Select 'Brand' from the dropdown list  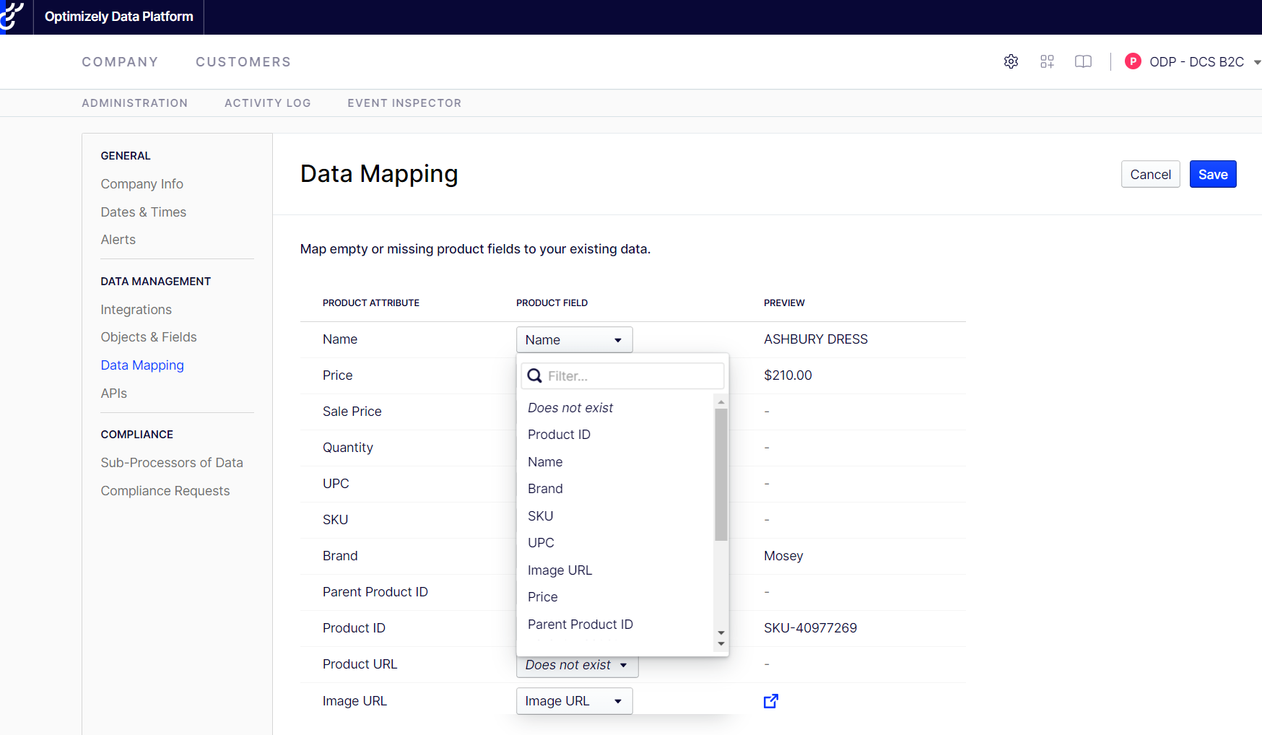(x=545, y=489)
